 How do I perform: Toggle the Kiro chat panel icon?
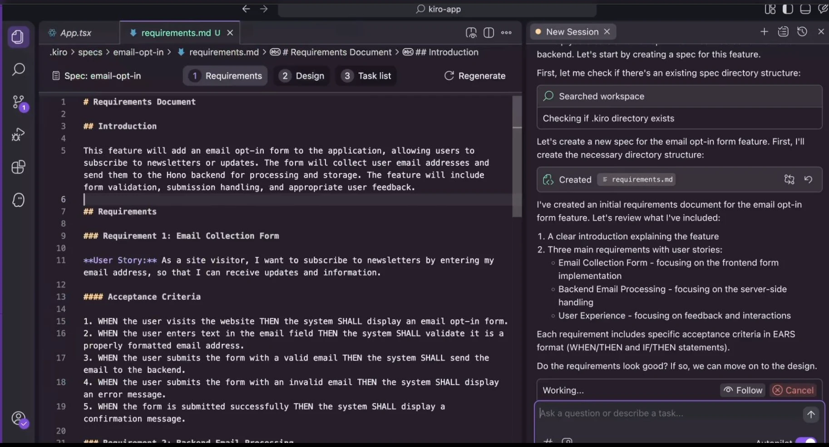click(x=823, y=9)
